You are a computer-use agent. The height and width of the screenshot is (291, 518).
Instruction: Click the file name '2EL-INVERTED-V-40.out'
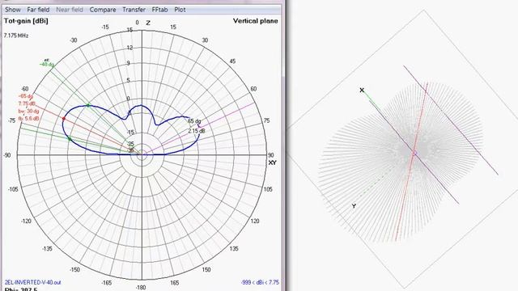point(32,282)
